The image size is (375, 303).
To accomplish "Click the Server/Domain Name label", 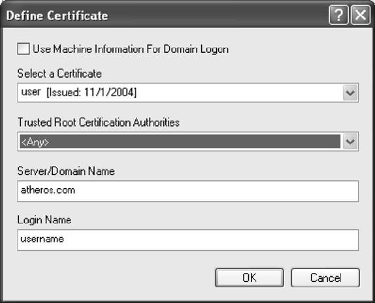I will pos(66,171).
